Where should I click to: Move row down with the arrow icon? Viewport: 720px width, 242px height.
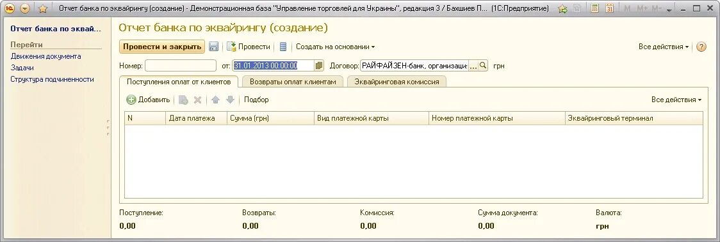230,100
